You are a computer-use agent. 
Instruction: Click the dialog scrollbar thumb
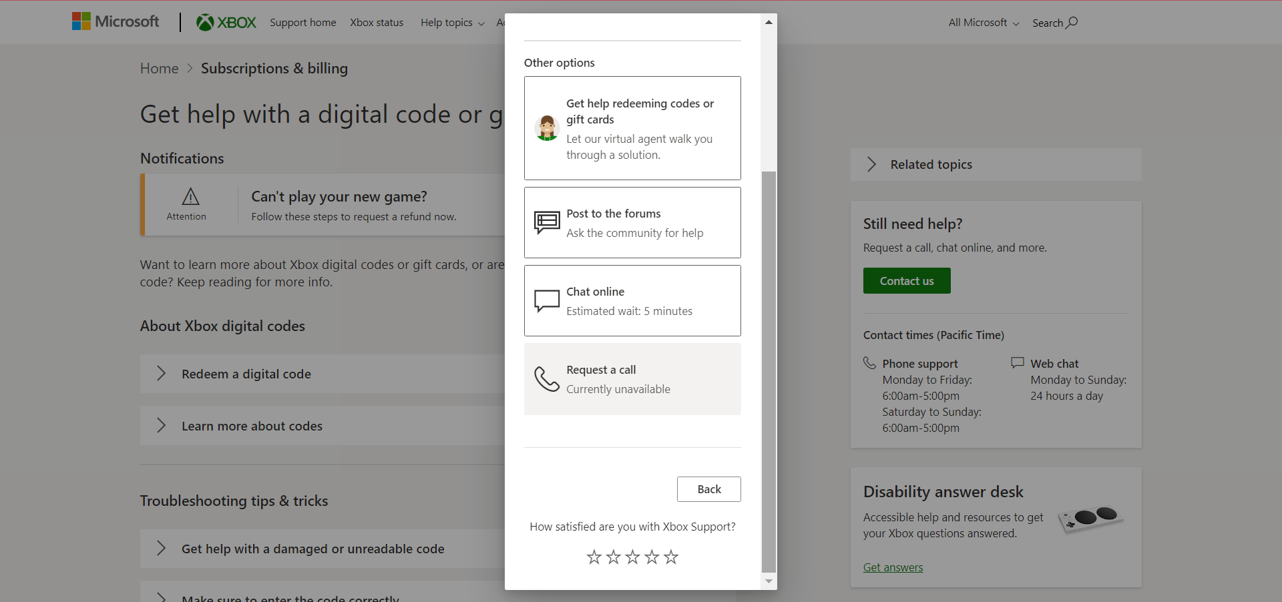[769, 372]
